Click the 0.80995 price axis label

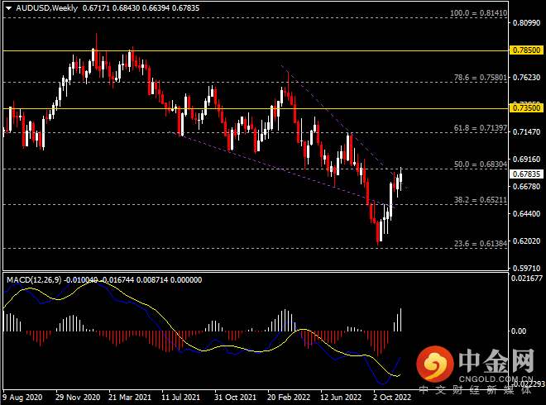pos(527,23)
